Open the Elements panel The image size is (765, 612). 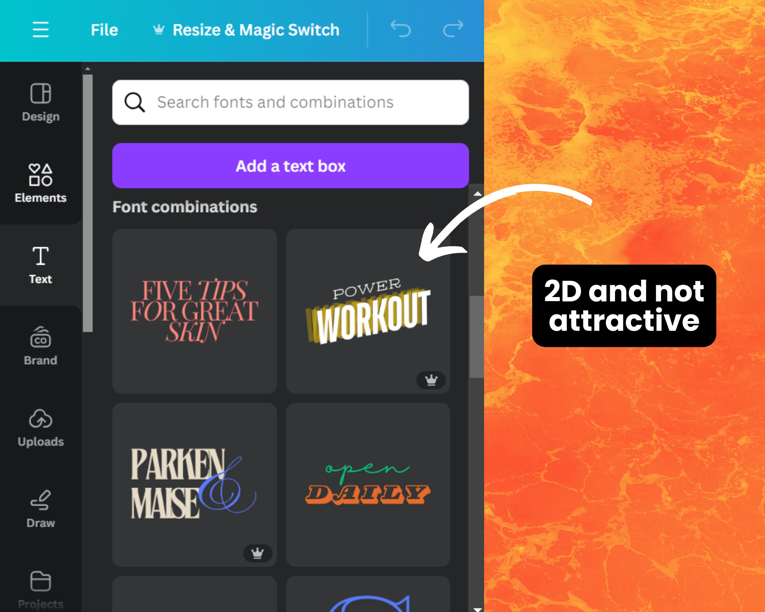(x=40, y=183)
